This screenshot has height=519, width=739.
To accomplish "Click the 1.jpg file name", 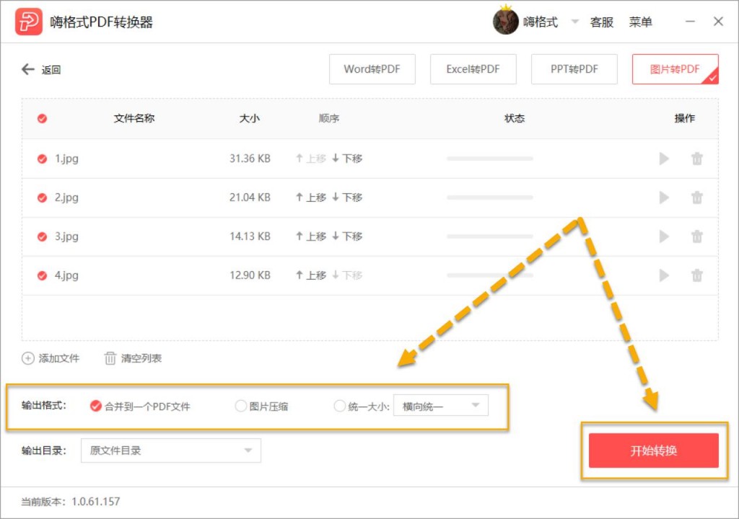I will 66,159.
